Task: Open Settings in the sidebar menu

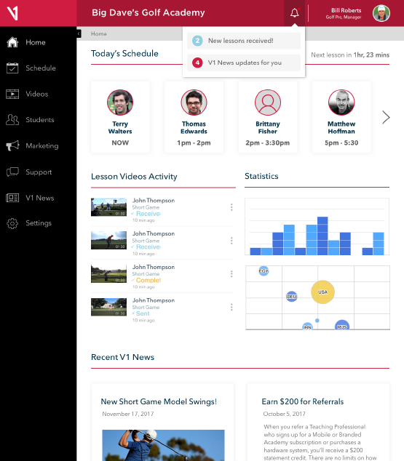Action: pyautogui.click(x=39, y=223)
